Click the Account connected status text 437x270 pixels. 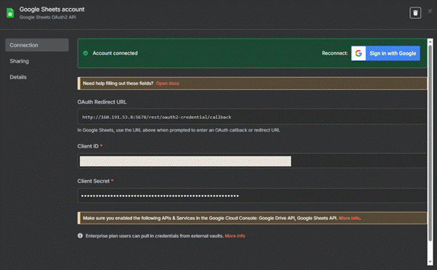[x=115, y=53]
